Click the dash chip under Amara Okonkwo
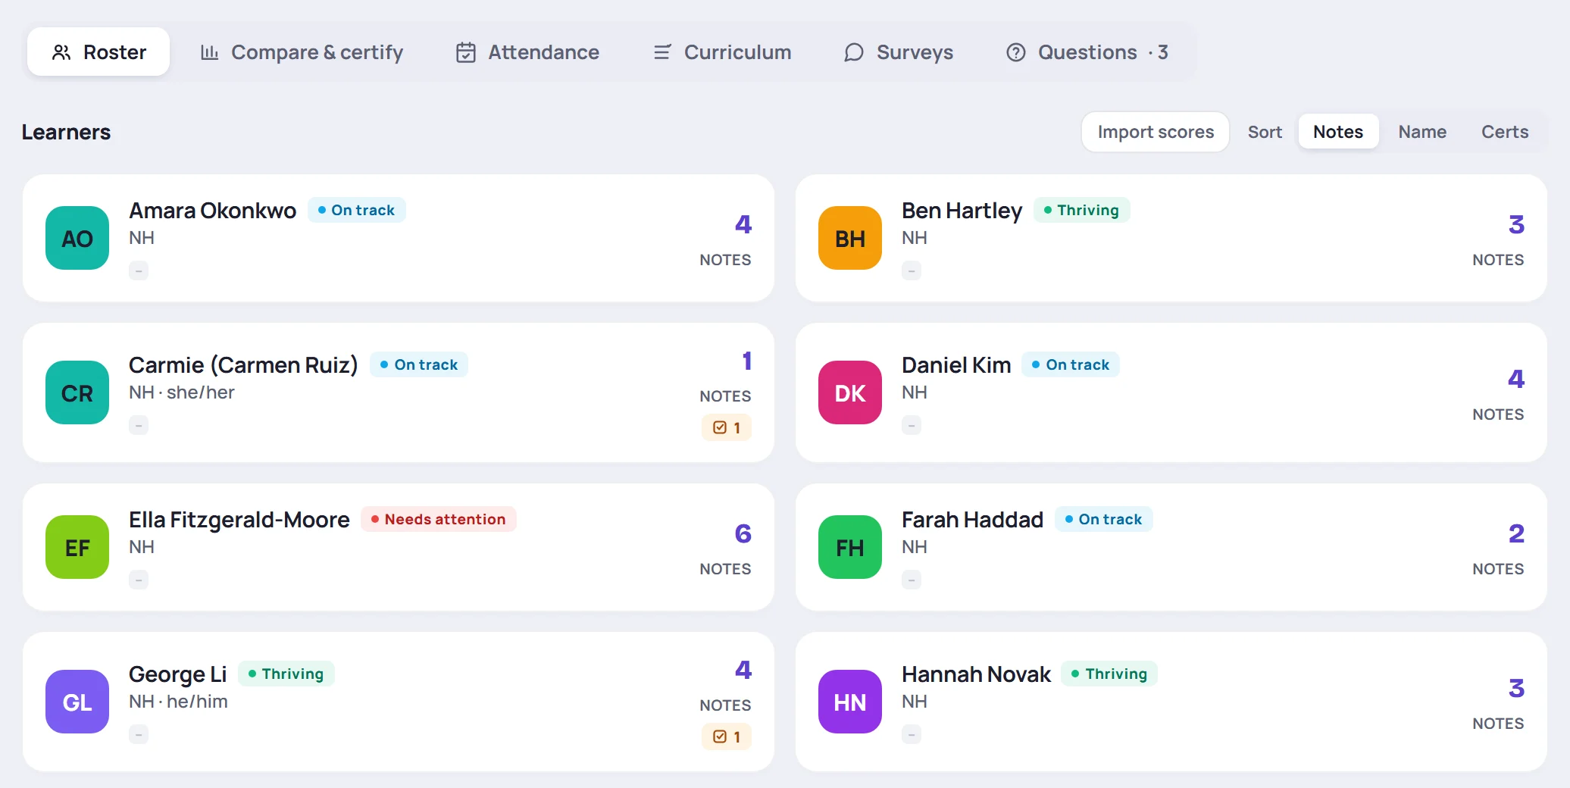1570x788 pixels. point(139,270)
